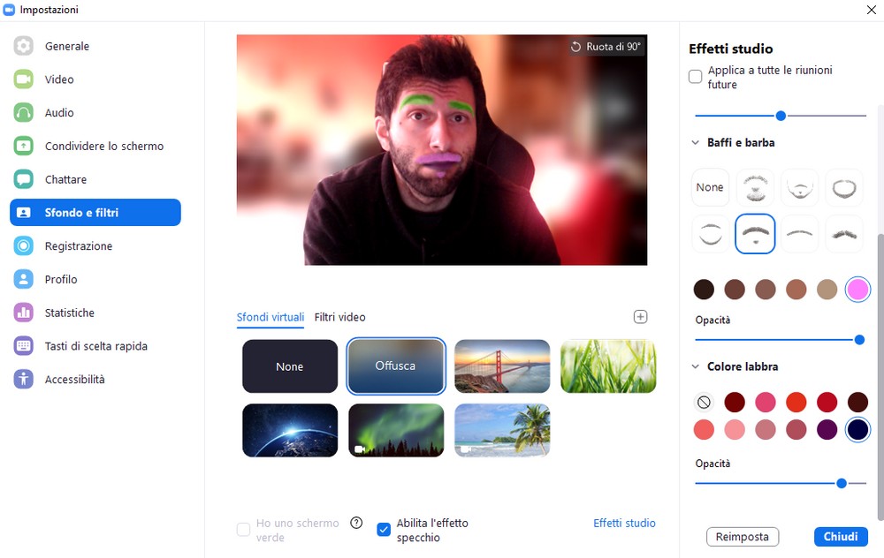Choose the Offusca blur background
The width and height of the screenshot is (884, 558).
[396, 366]
